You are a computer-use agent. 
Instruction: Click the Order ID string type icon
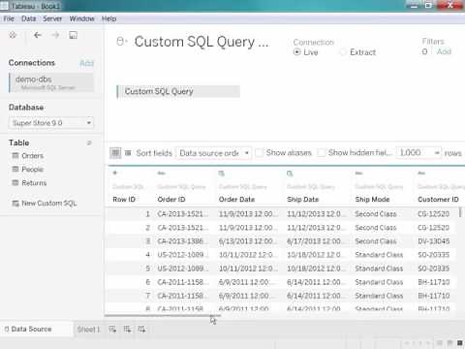[161, 174]
